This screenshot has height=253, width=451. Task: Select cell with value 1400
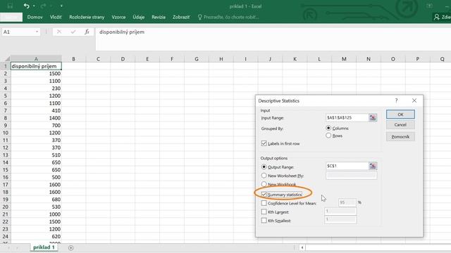point(36,118)
